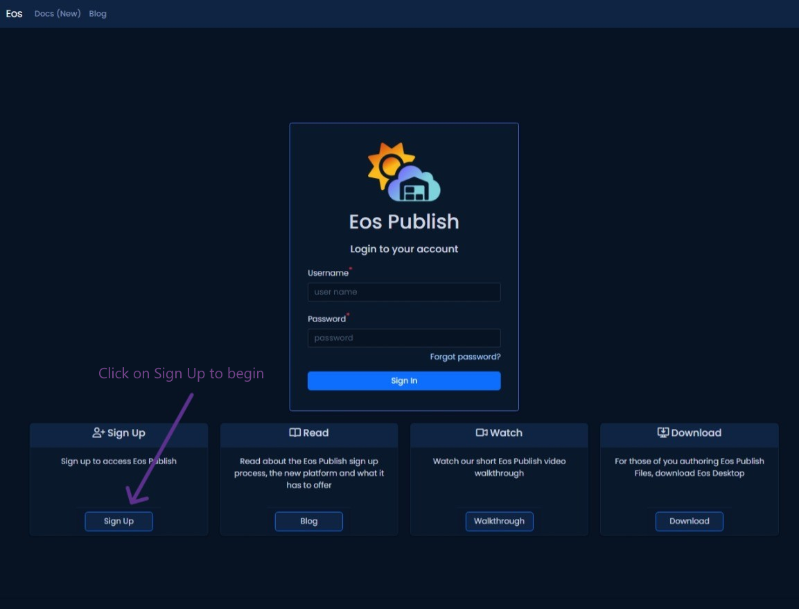This screenshot has height=609, width=799.
Task: Open the Docs (New) menu item
Action: tap(57, 13)
